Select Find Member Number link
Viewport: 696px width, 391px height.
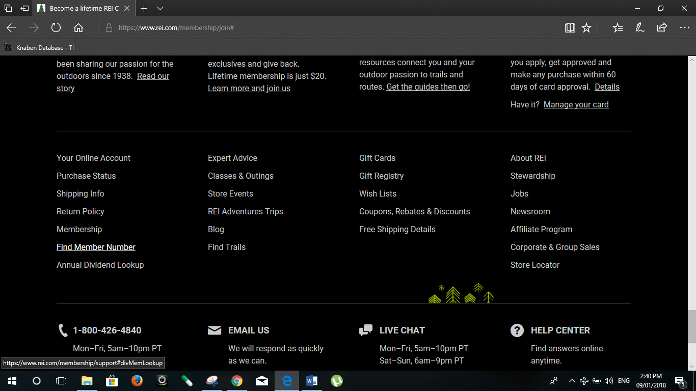tap(96, 247)
